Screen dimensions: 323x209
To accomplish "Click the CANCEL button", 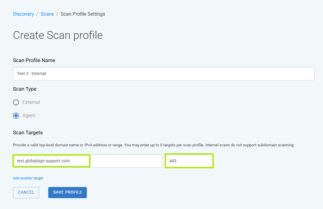I will 26,192.
